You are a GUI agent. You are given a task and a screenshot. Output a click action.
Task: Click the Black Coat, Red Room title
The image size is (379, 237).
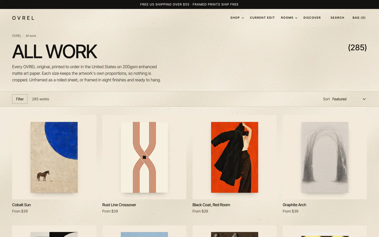click(x=211, y=205)
